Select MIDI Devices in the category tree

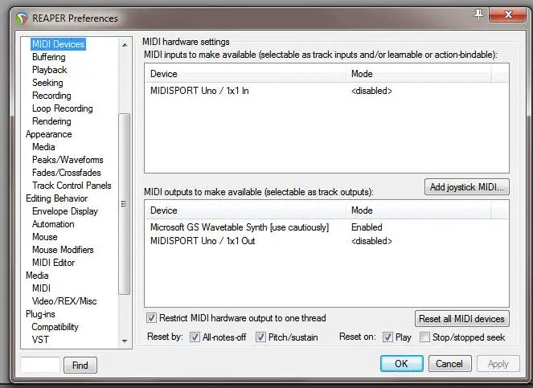click(58, 44)
